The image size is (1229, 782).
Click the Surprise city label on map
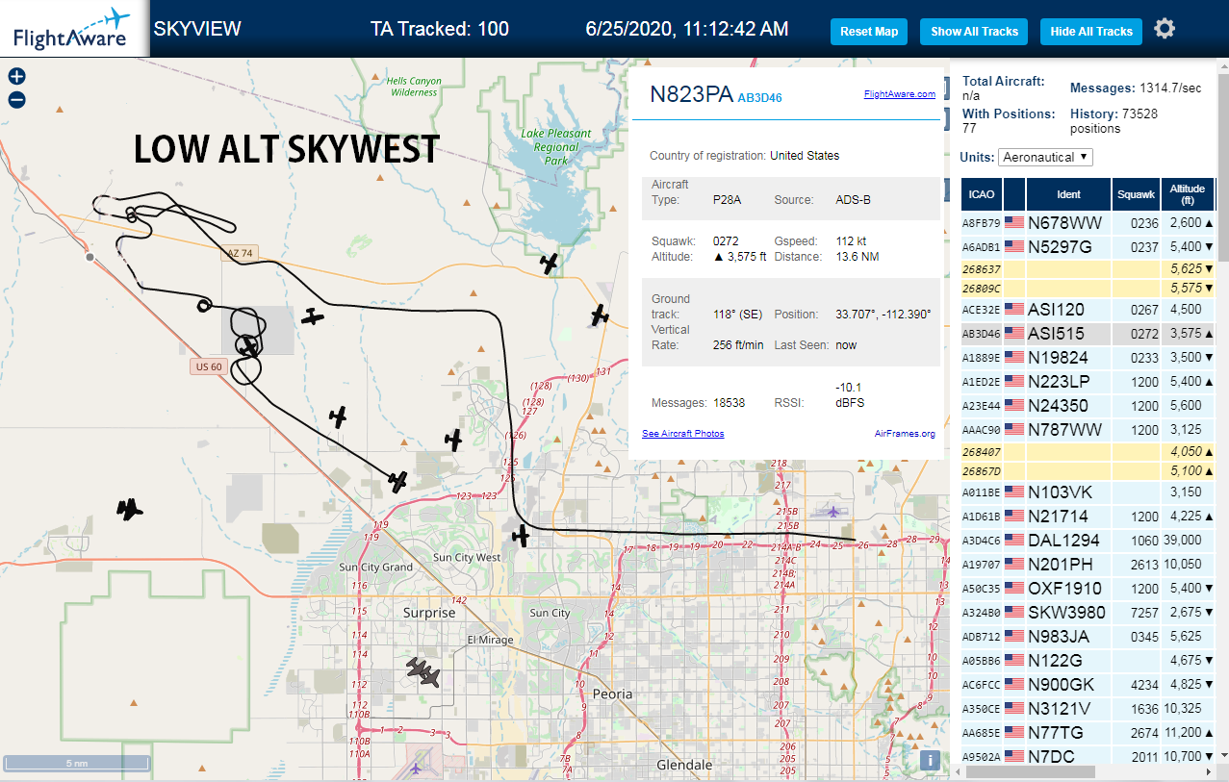point(429,613)
